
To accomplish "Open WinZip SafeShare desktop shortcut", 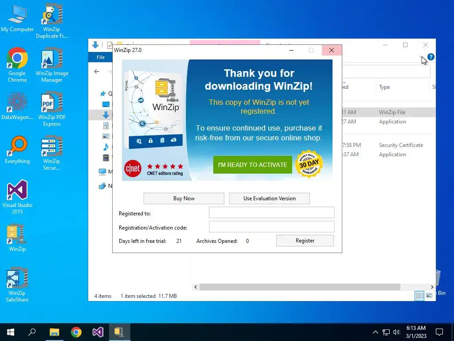I will tap(17, 285).
